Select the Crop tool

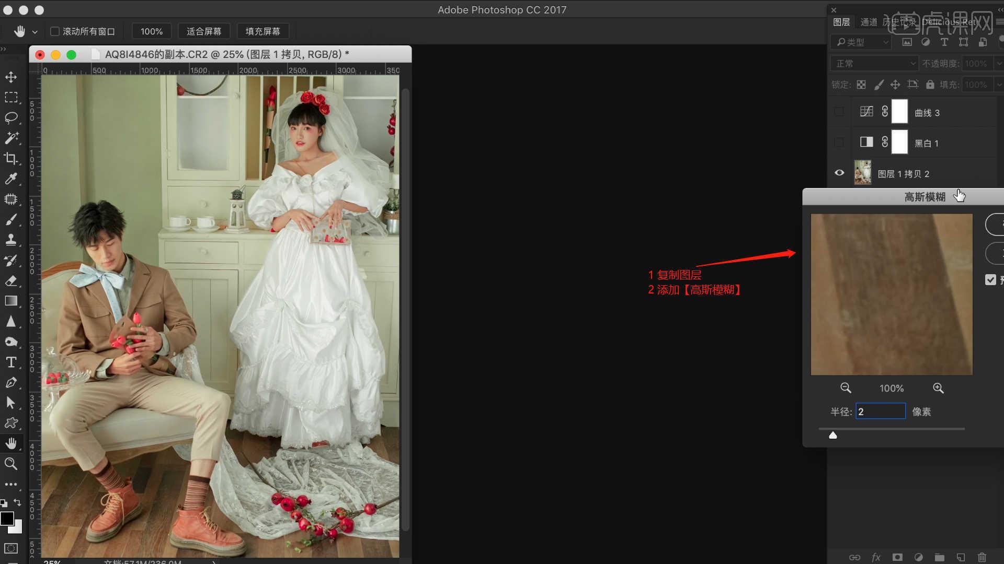pos(11,158)
